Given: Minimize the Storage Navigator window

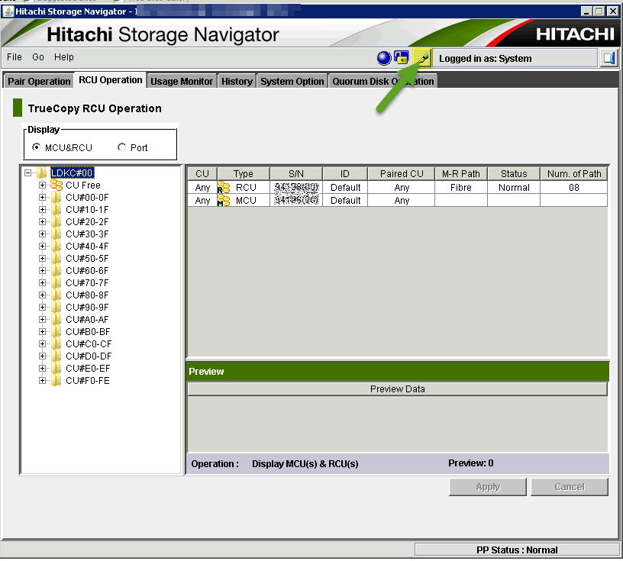Looking at the screenshot, I should point(586,11).
